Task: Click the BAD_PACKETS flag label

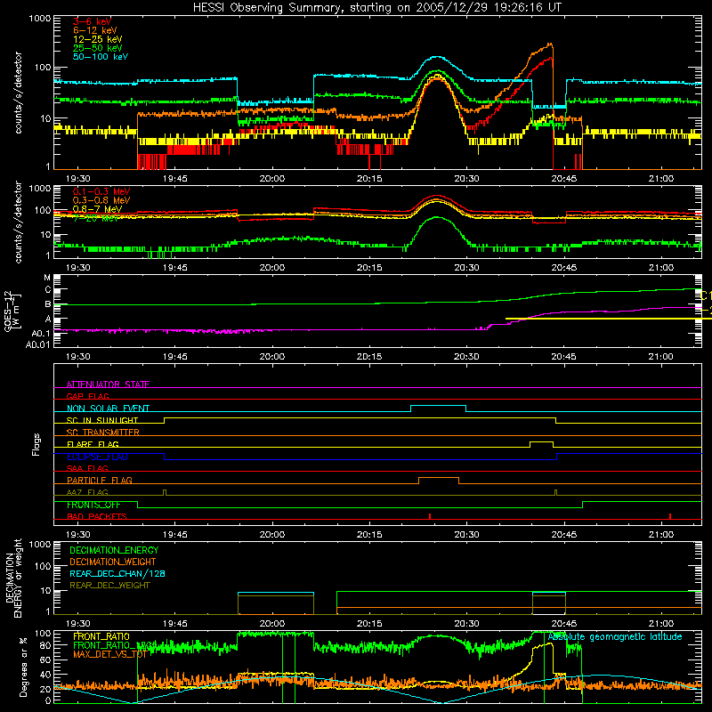Action: (x=96, y=516)
